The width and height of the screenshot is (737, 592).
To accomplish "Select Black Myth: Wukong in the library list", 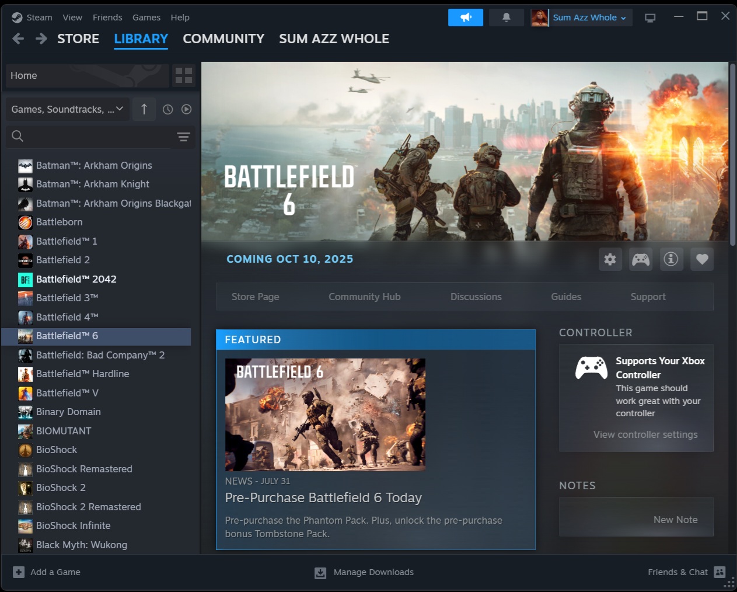I will [x=82, y=545].
